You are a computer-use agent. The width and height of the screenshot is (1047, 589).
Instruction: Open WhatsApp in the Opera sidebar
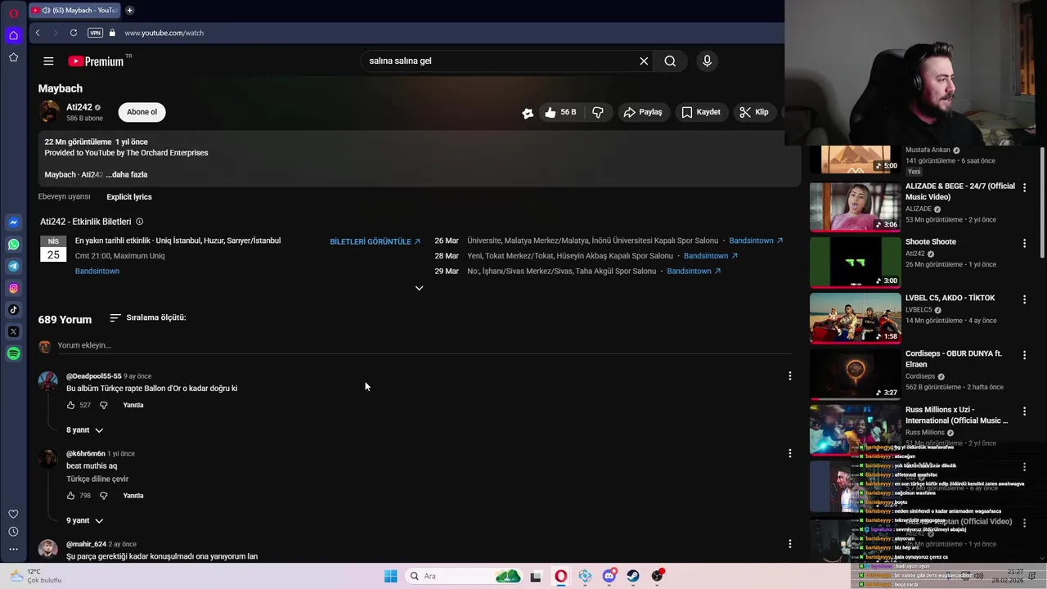coord(13,245)
